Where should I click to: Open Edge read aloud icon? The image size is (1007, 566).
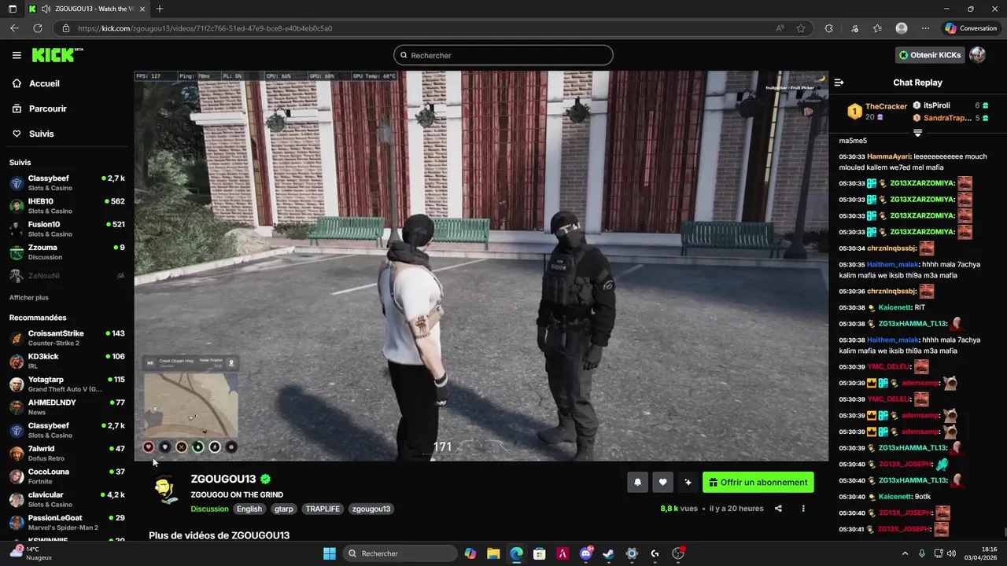(x=780, y=28)
